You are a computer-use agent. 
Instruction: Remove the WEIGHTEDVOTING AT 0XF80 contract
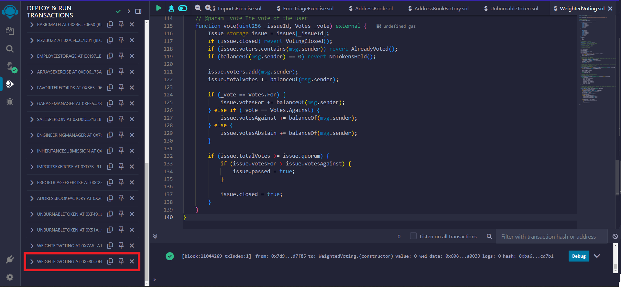(132, 261)
